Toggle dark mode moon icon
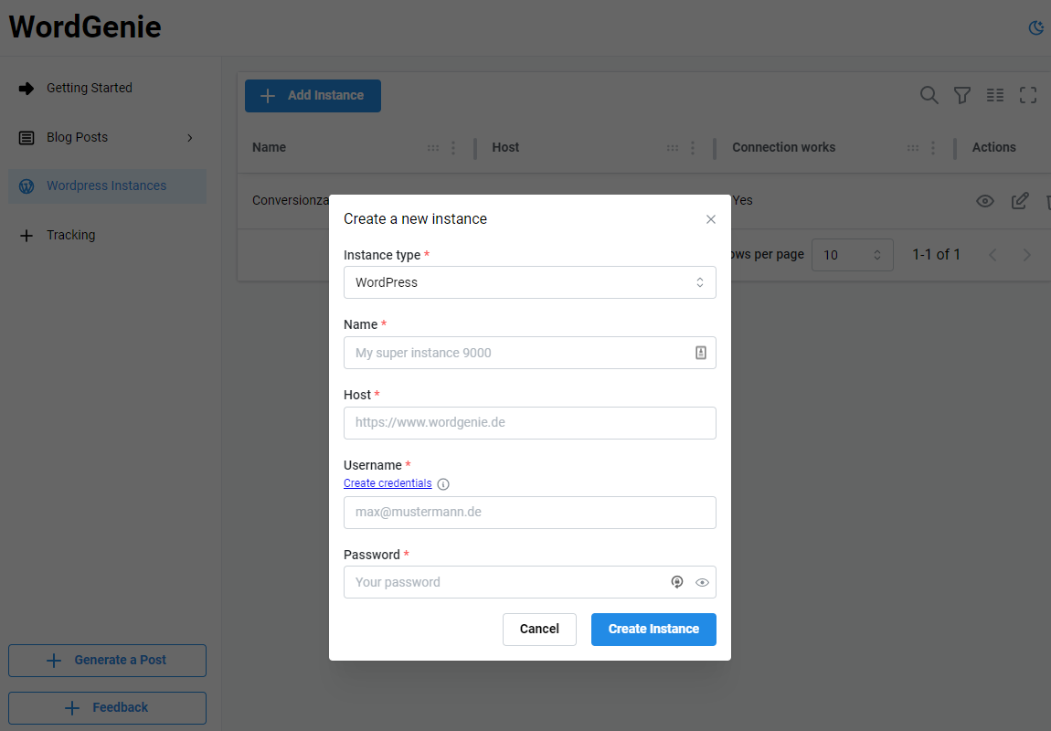Screen dimensions: 1051x731 [1035, 27]
